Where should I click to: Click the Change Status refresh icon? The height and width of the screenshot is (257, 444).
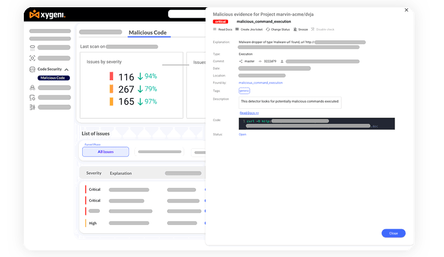[x=268, y=29]
